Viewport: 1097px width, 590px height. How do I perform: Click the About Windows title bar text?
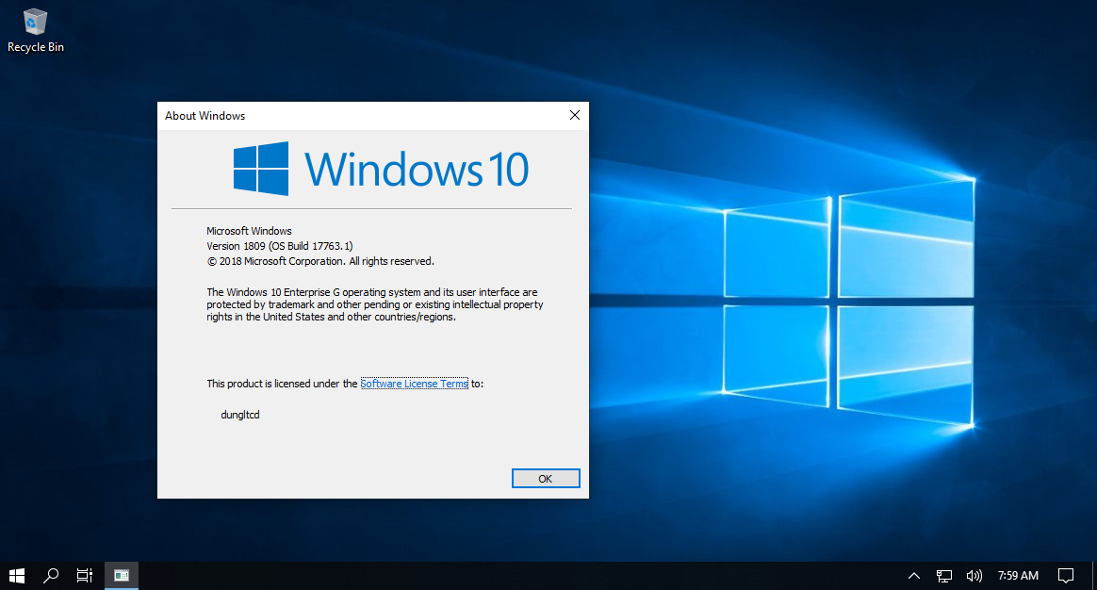point(205,116)
